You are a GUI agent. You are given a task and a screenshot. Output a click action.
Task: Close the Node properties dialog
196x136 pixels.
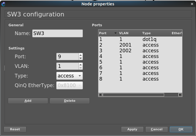pyautogui.click(x=193, y=4)
